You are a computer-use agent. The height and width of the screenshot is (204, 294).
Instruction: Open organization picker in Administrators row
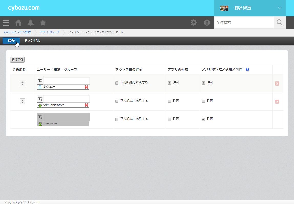tap(40, 99)
